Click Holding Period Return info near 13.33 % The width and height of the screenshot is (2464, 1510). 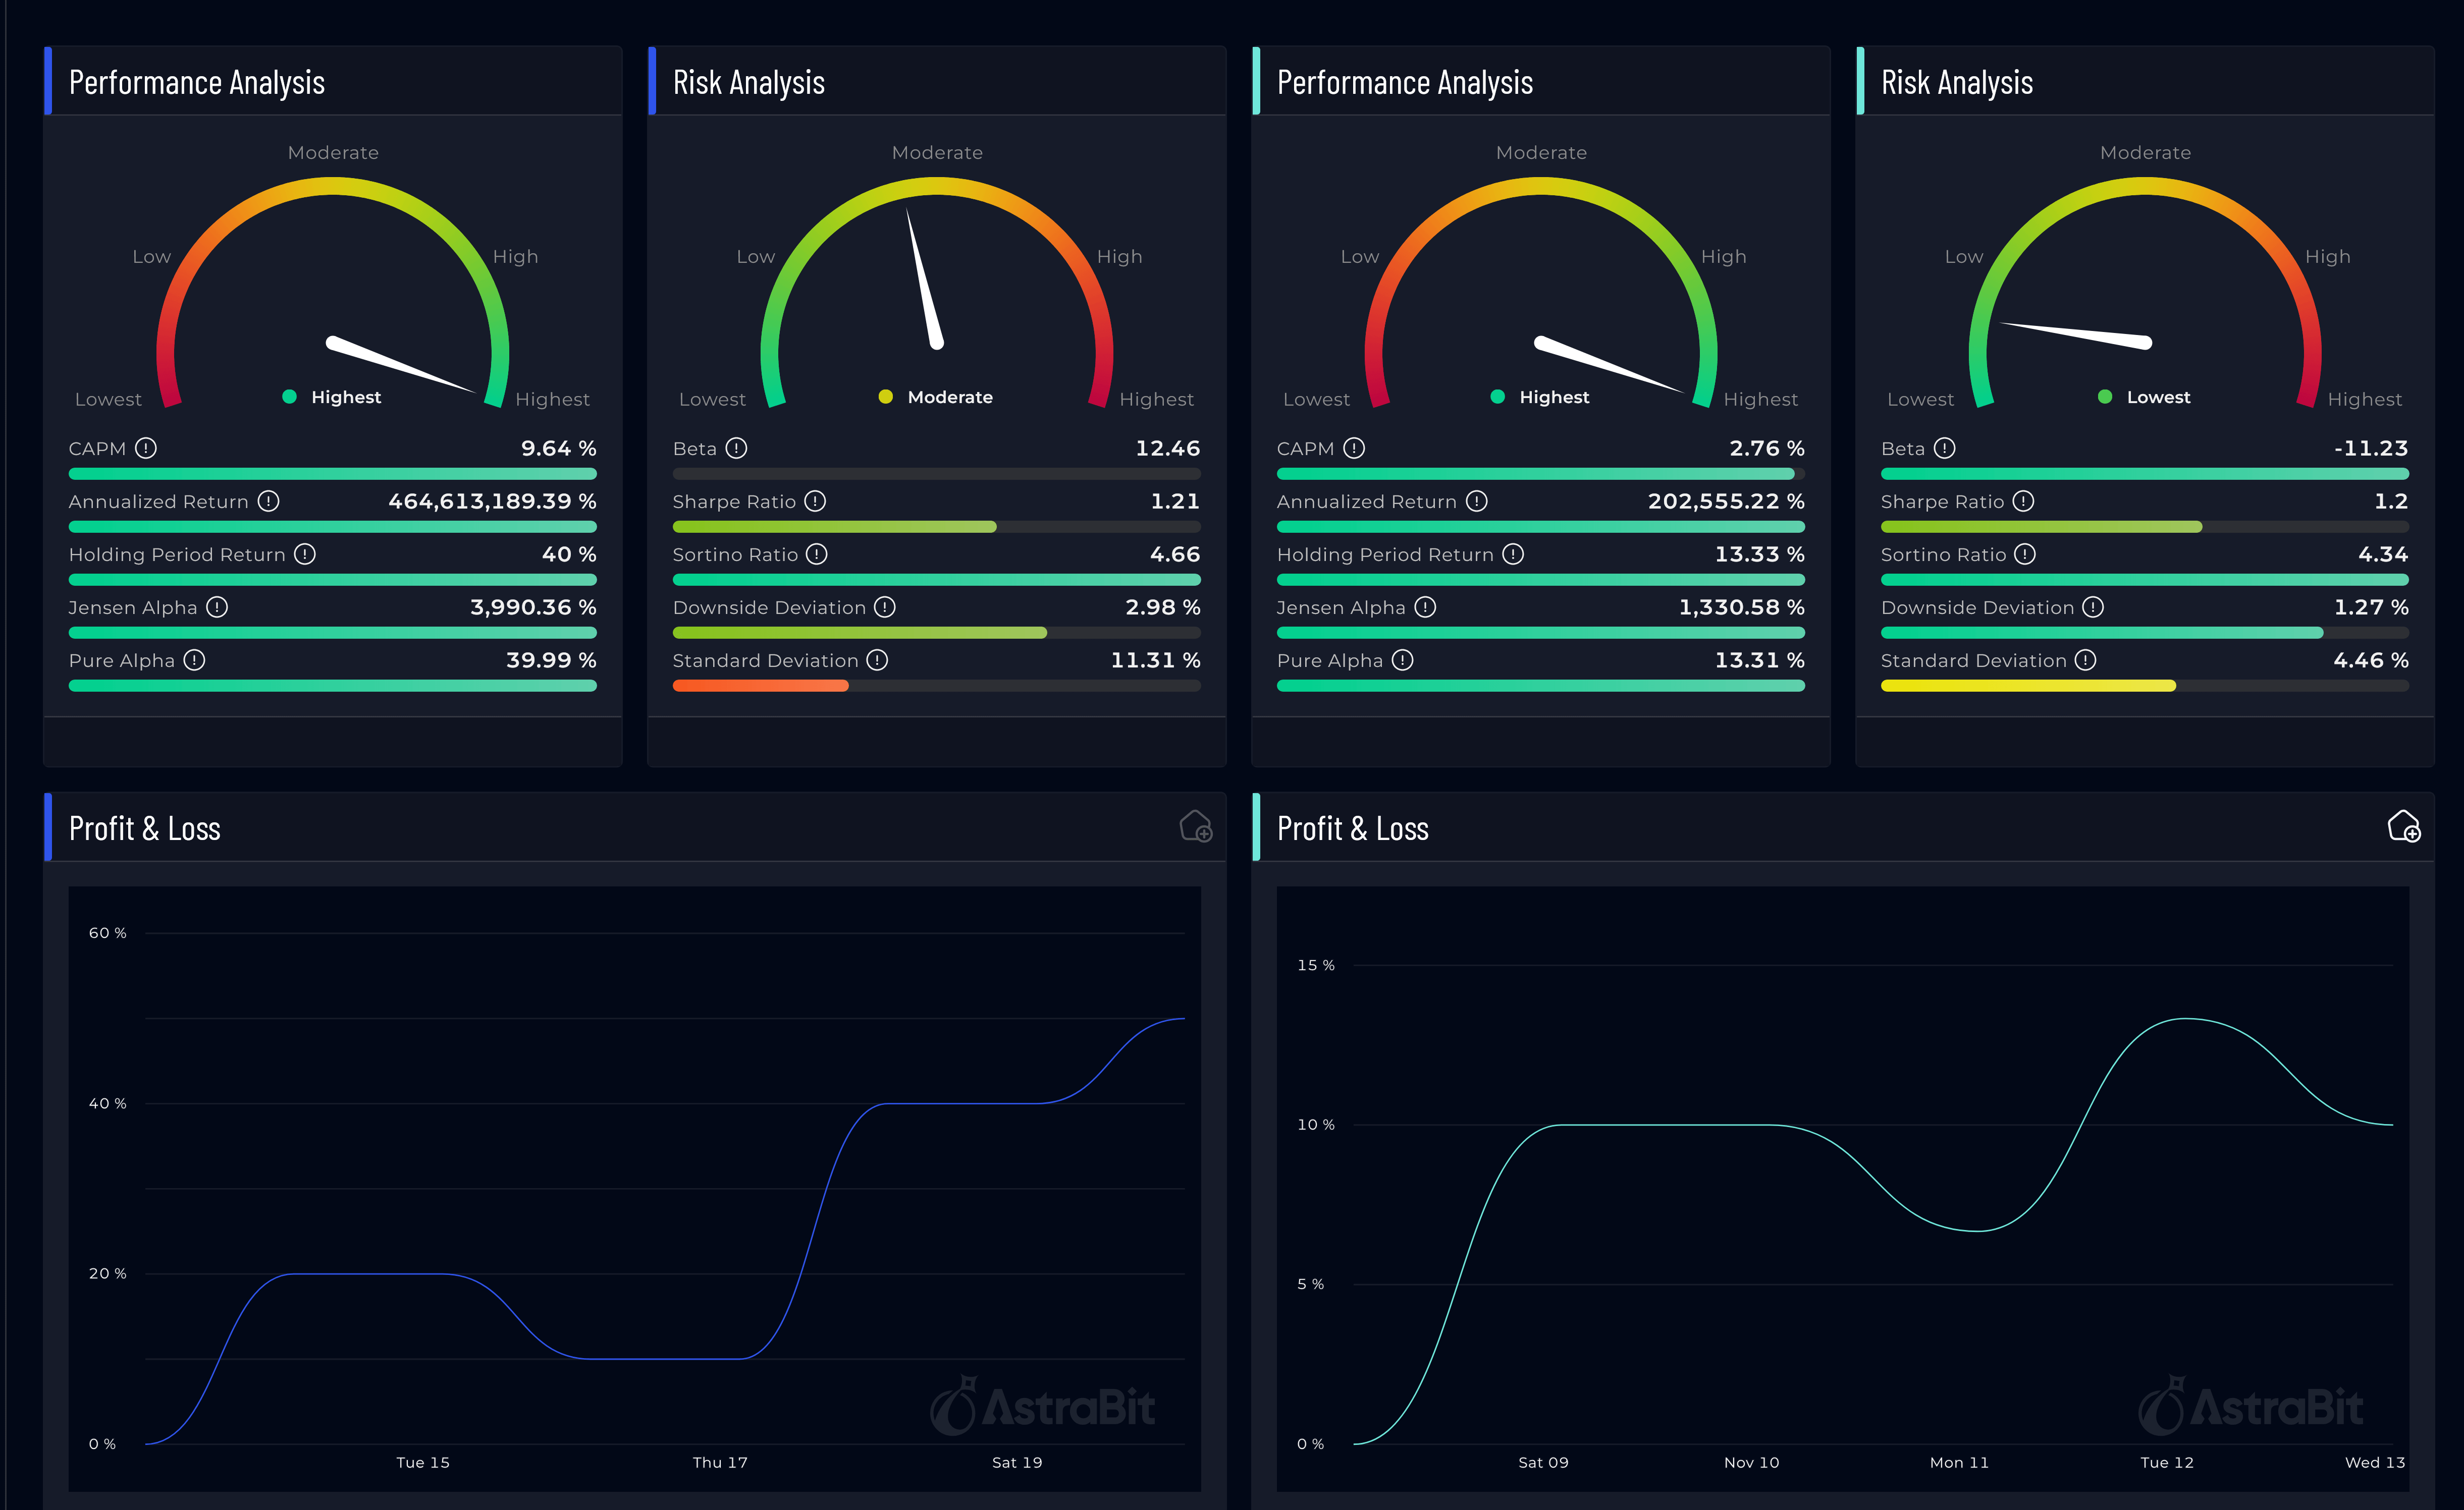tap(1513, 553)
